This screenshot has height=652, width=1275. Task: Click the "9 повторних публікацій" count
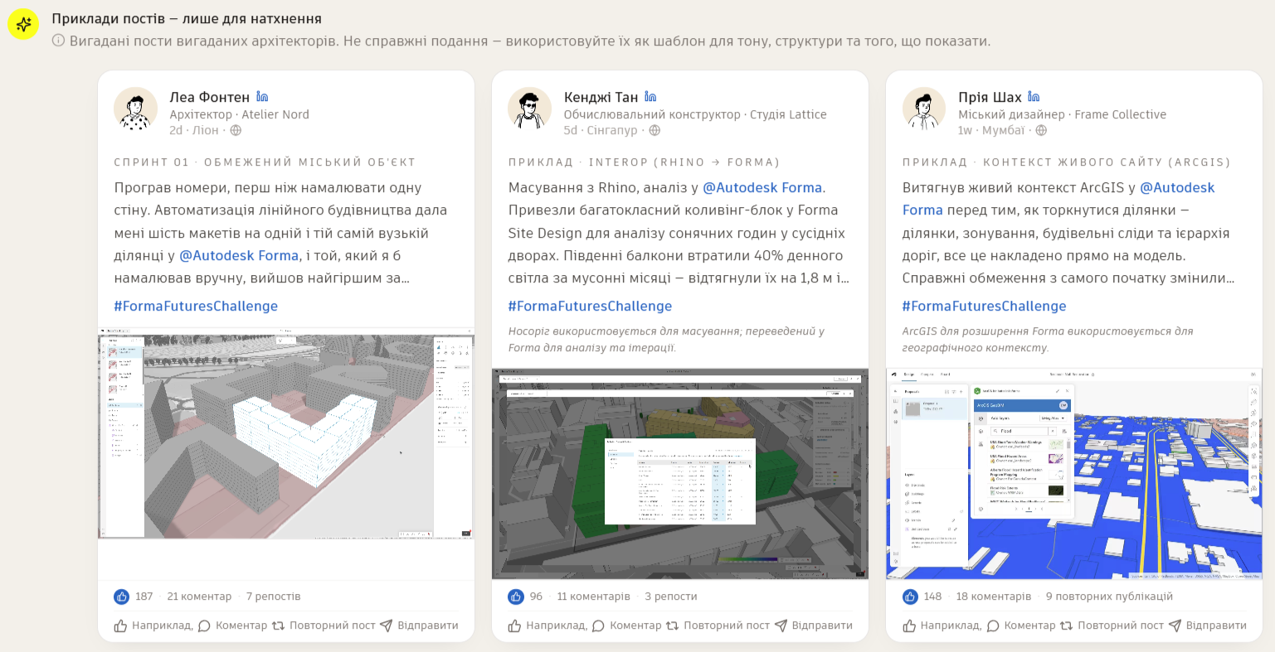coord(1110,596)
